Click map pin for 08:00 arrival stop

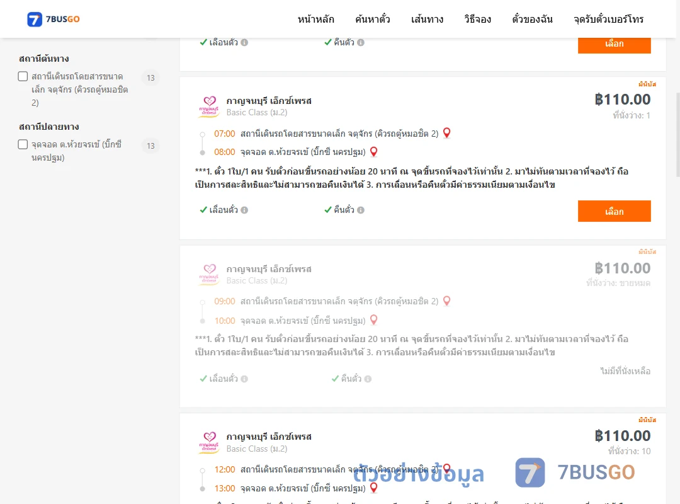coord(373,152)
